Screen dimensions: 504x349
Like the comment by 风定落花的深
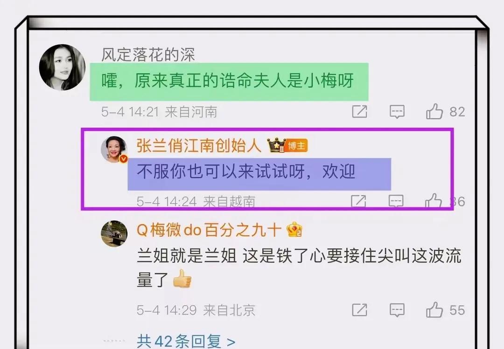tap(434, 111)
